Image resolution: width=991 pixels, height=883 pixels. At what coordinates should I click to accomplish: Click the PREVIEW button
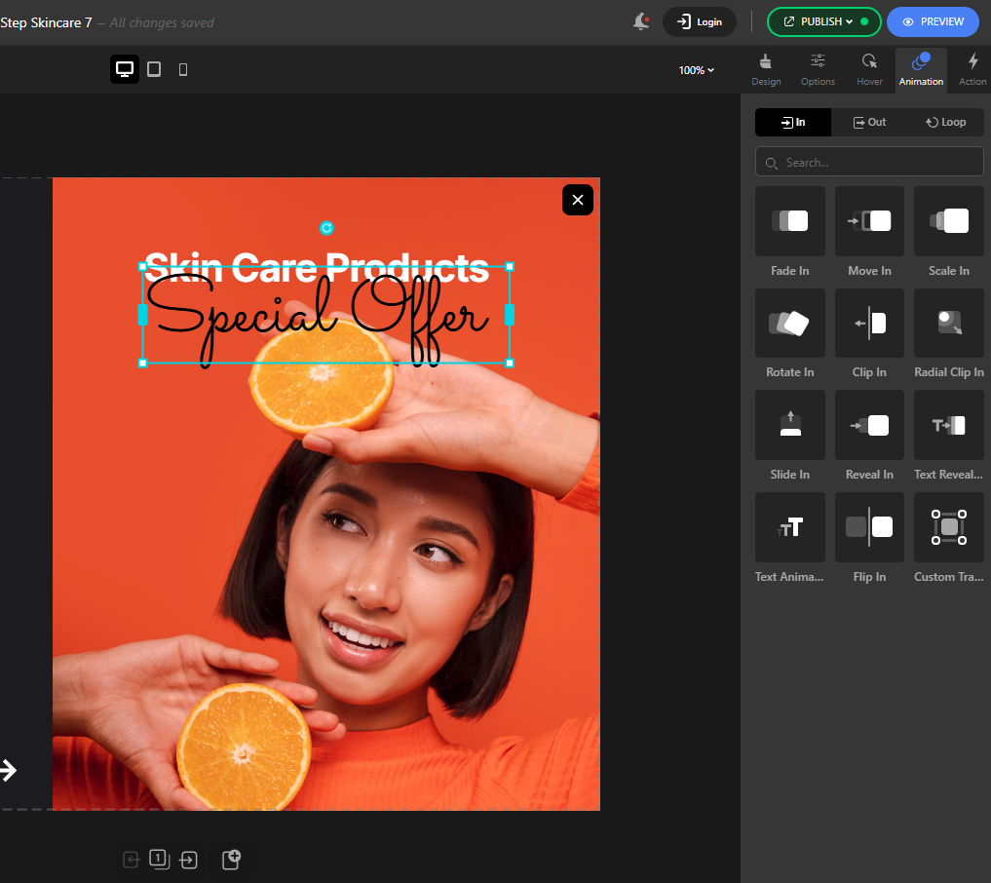(933, 22)
